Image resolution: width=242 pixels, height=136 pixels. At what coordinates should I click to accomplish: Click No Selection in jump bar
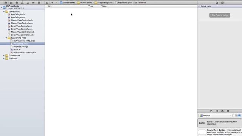pyautogui.click(x=140, y=3)
